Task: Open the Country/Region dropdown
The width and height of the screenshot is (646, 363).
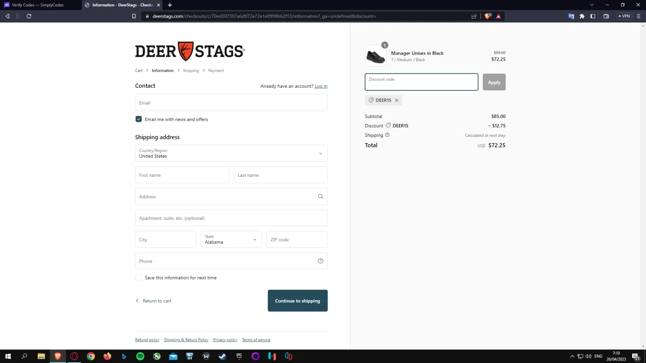Action: point(231,154)
